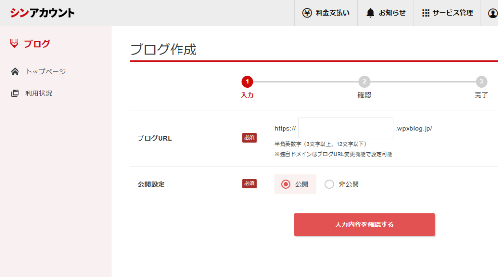Select the 非公開 radio button
Screen dimensions: 498x277
(329, 184)
